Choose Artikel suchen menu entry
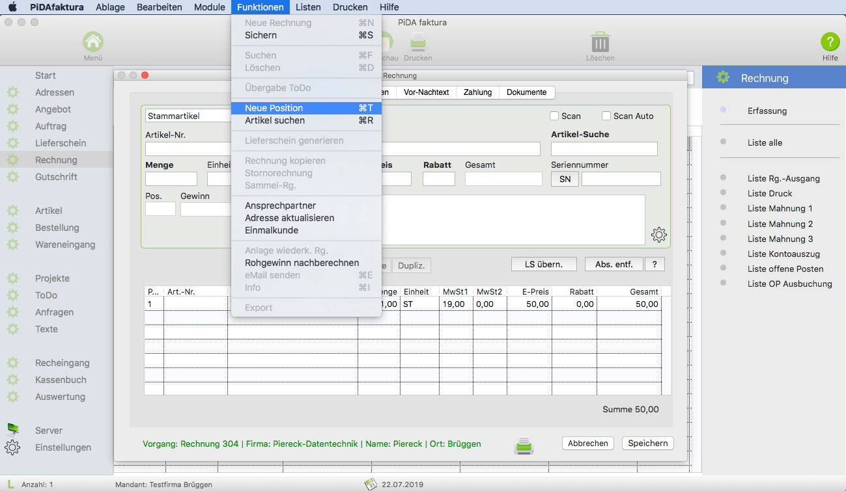Viewport: 846px width, 491px height. coord(306,120)
